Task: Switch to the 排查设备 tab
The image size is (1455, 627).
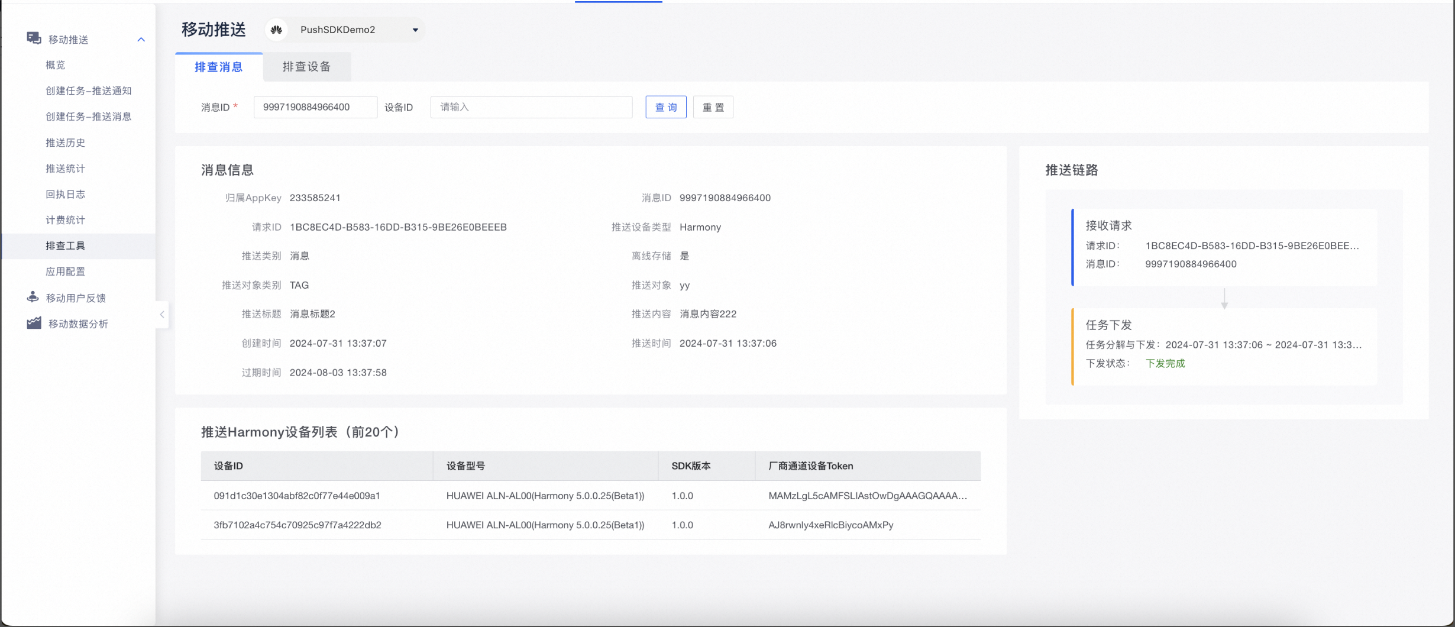Action: 306,67
